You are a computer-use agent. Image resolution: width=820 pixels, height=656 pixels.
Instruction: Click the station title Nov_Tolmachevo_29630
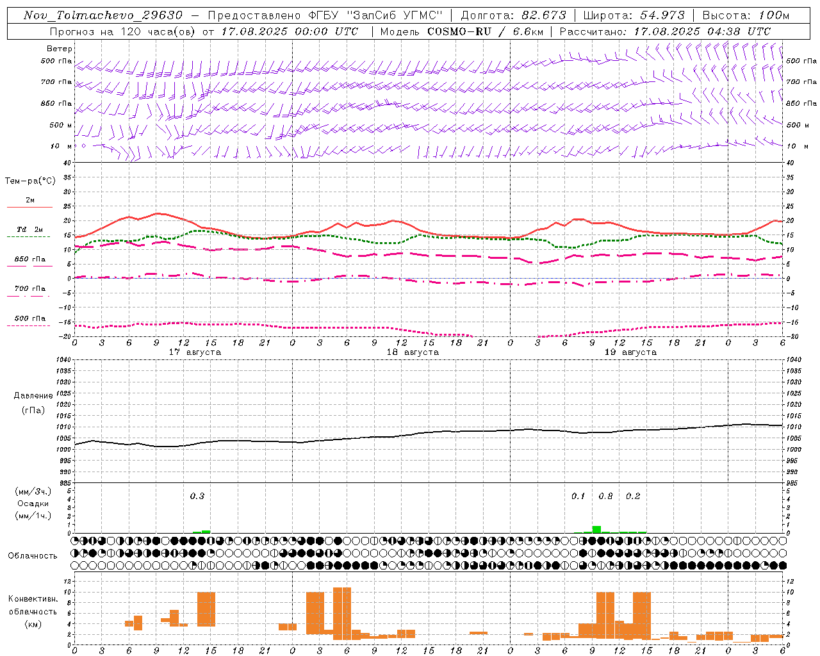click(103, 15)
